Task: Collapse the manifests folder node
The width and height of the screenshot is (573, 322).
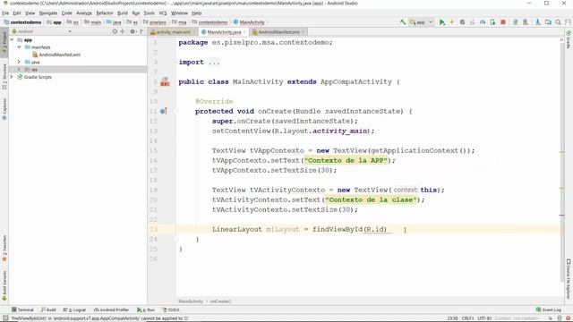Action: tap(19, 47)
